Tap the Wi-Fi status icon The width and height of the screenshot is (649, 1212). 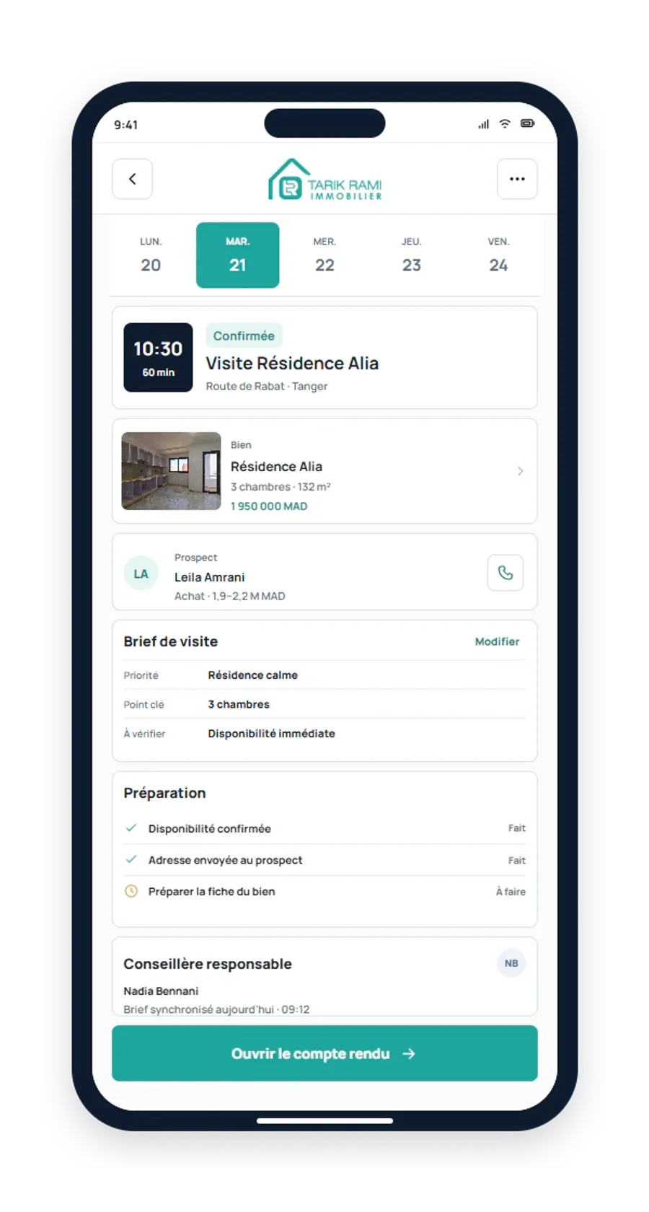[505, 124]
